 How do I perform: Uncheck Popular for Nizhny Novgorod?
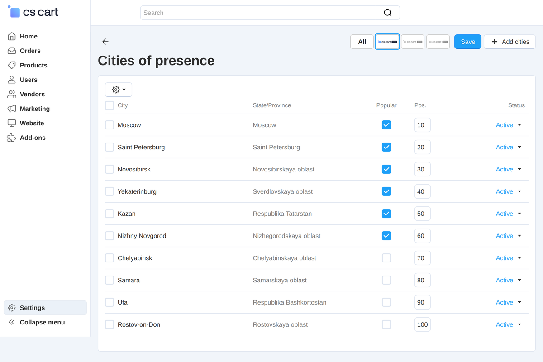(x=386, y=236)
